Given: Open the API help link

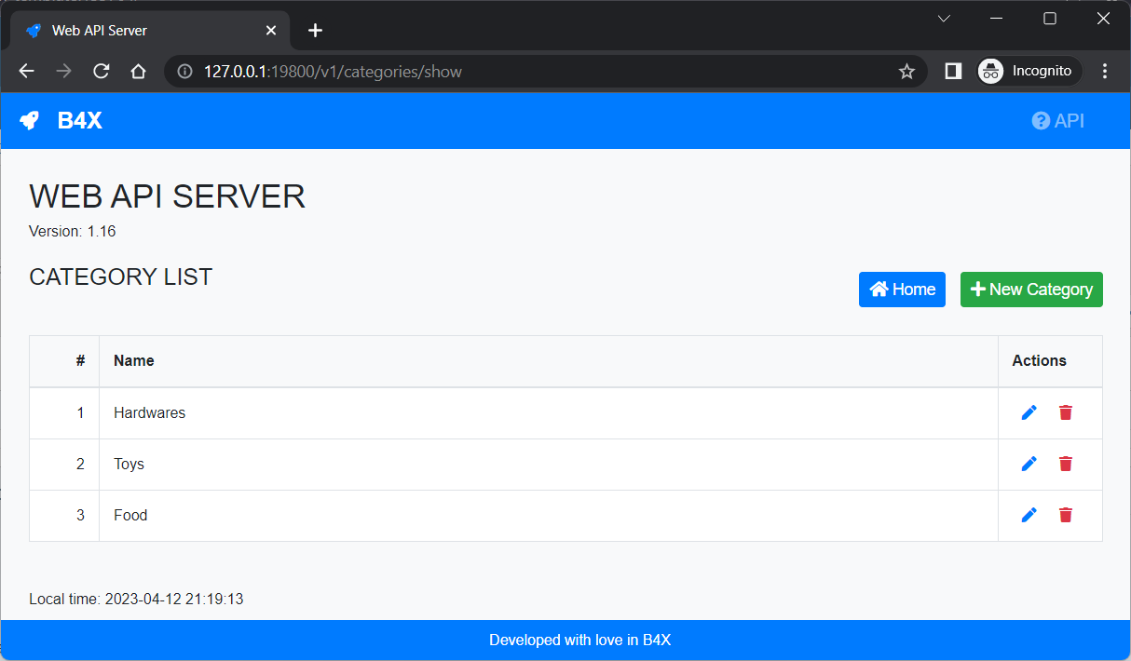Looking at the screenshot, I should tap(1058, 121).
